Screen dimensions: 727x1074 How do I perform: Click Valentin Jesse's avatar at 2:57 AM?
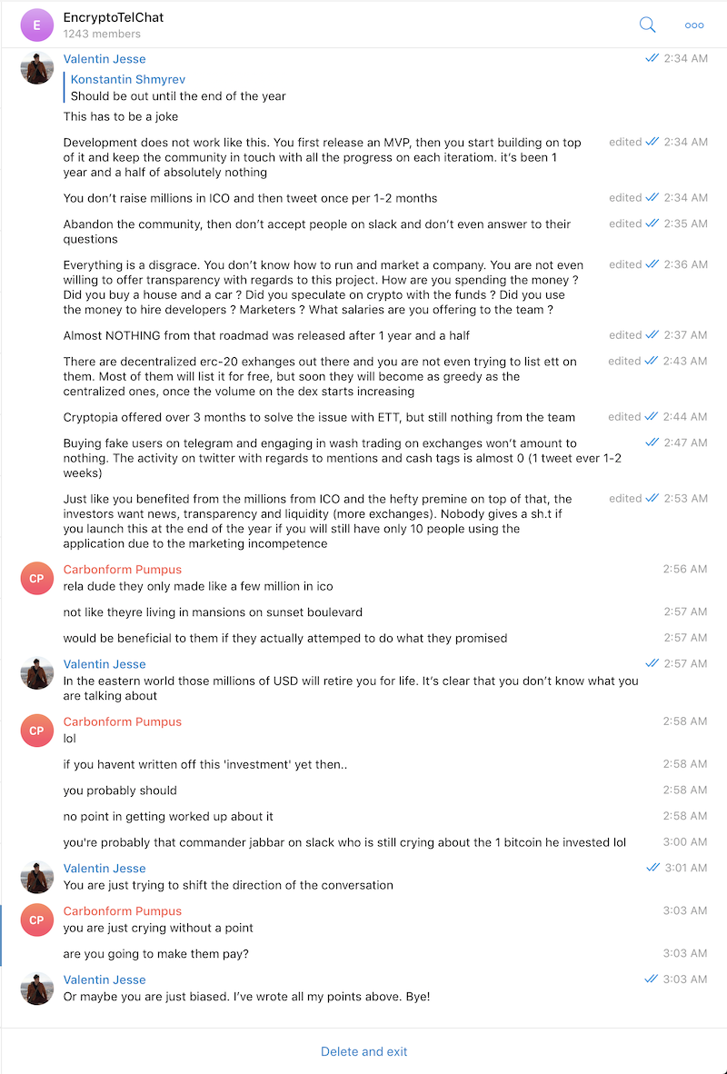[37, 672]
